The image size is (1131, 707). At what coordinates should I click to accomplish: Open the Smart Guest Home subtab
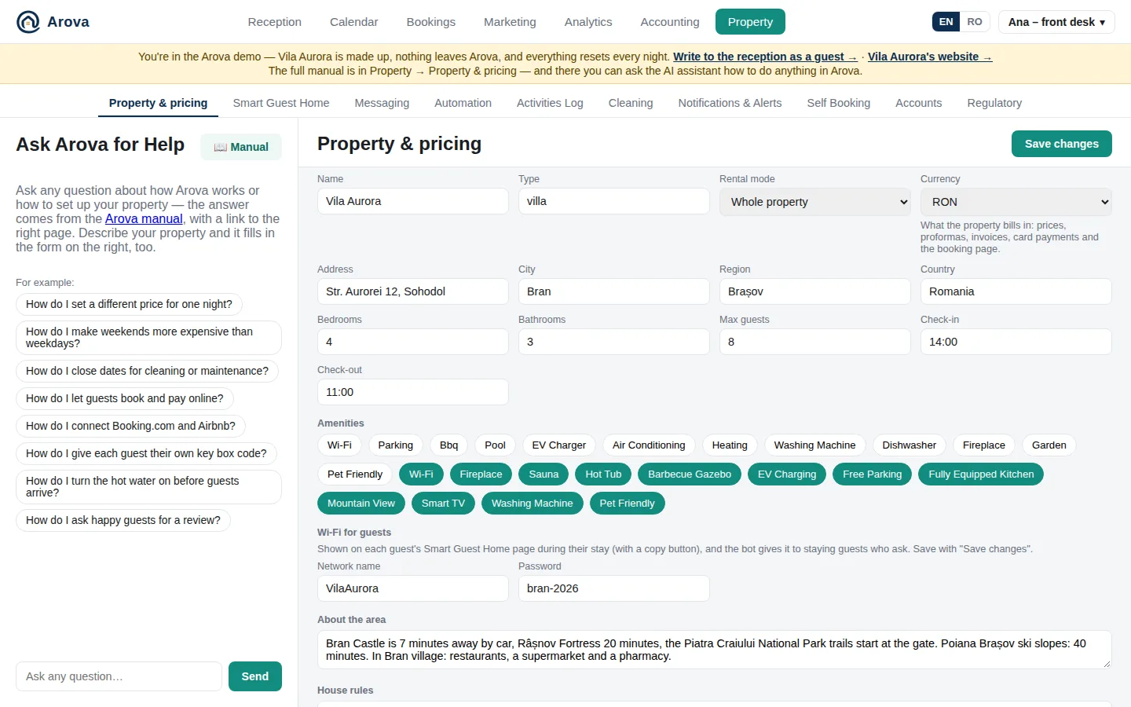(281, 103)
